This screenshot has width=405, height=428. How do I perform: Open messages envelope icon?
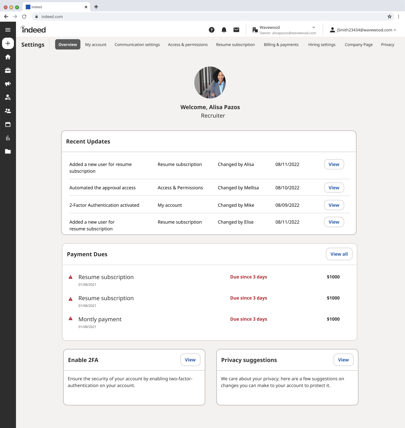pos(236,30)
